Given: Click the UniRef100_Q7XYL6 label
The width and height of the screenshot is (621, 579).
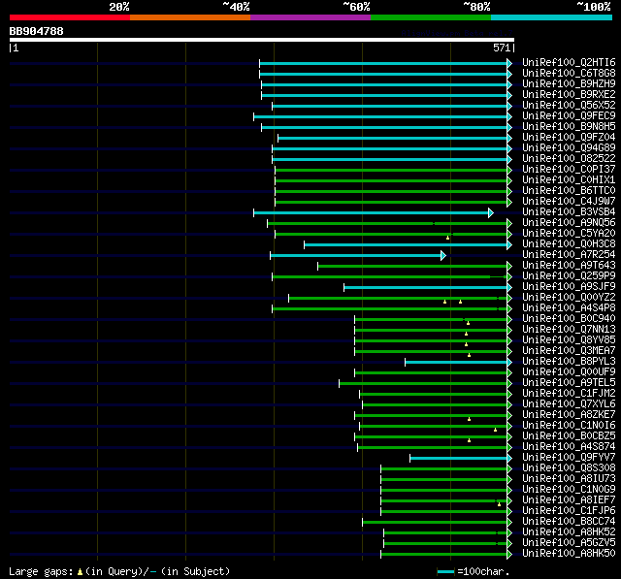Looking at the screenshot, I should [569, 404].
